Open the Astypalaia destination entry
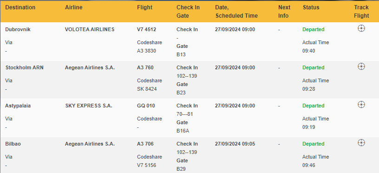 pyautogui.click(x=18, y=106)
